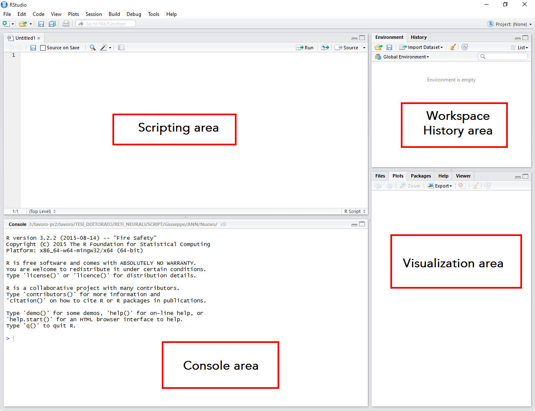
Task: Open the File menu
Action: pyautogui.click(x=7, y=14)
